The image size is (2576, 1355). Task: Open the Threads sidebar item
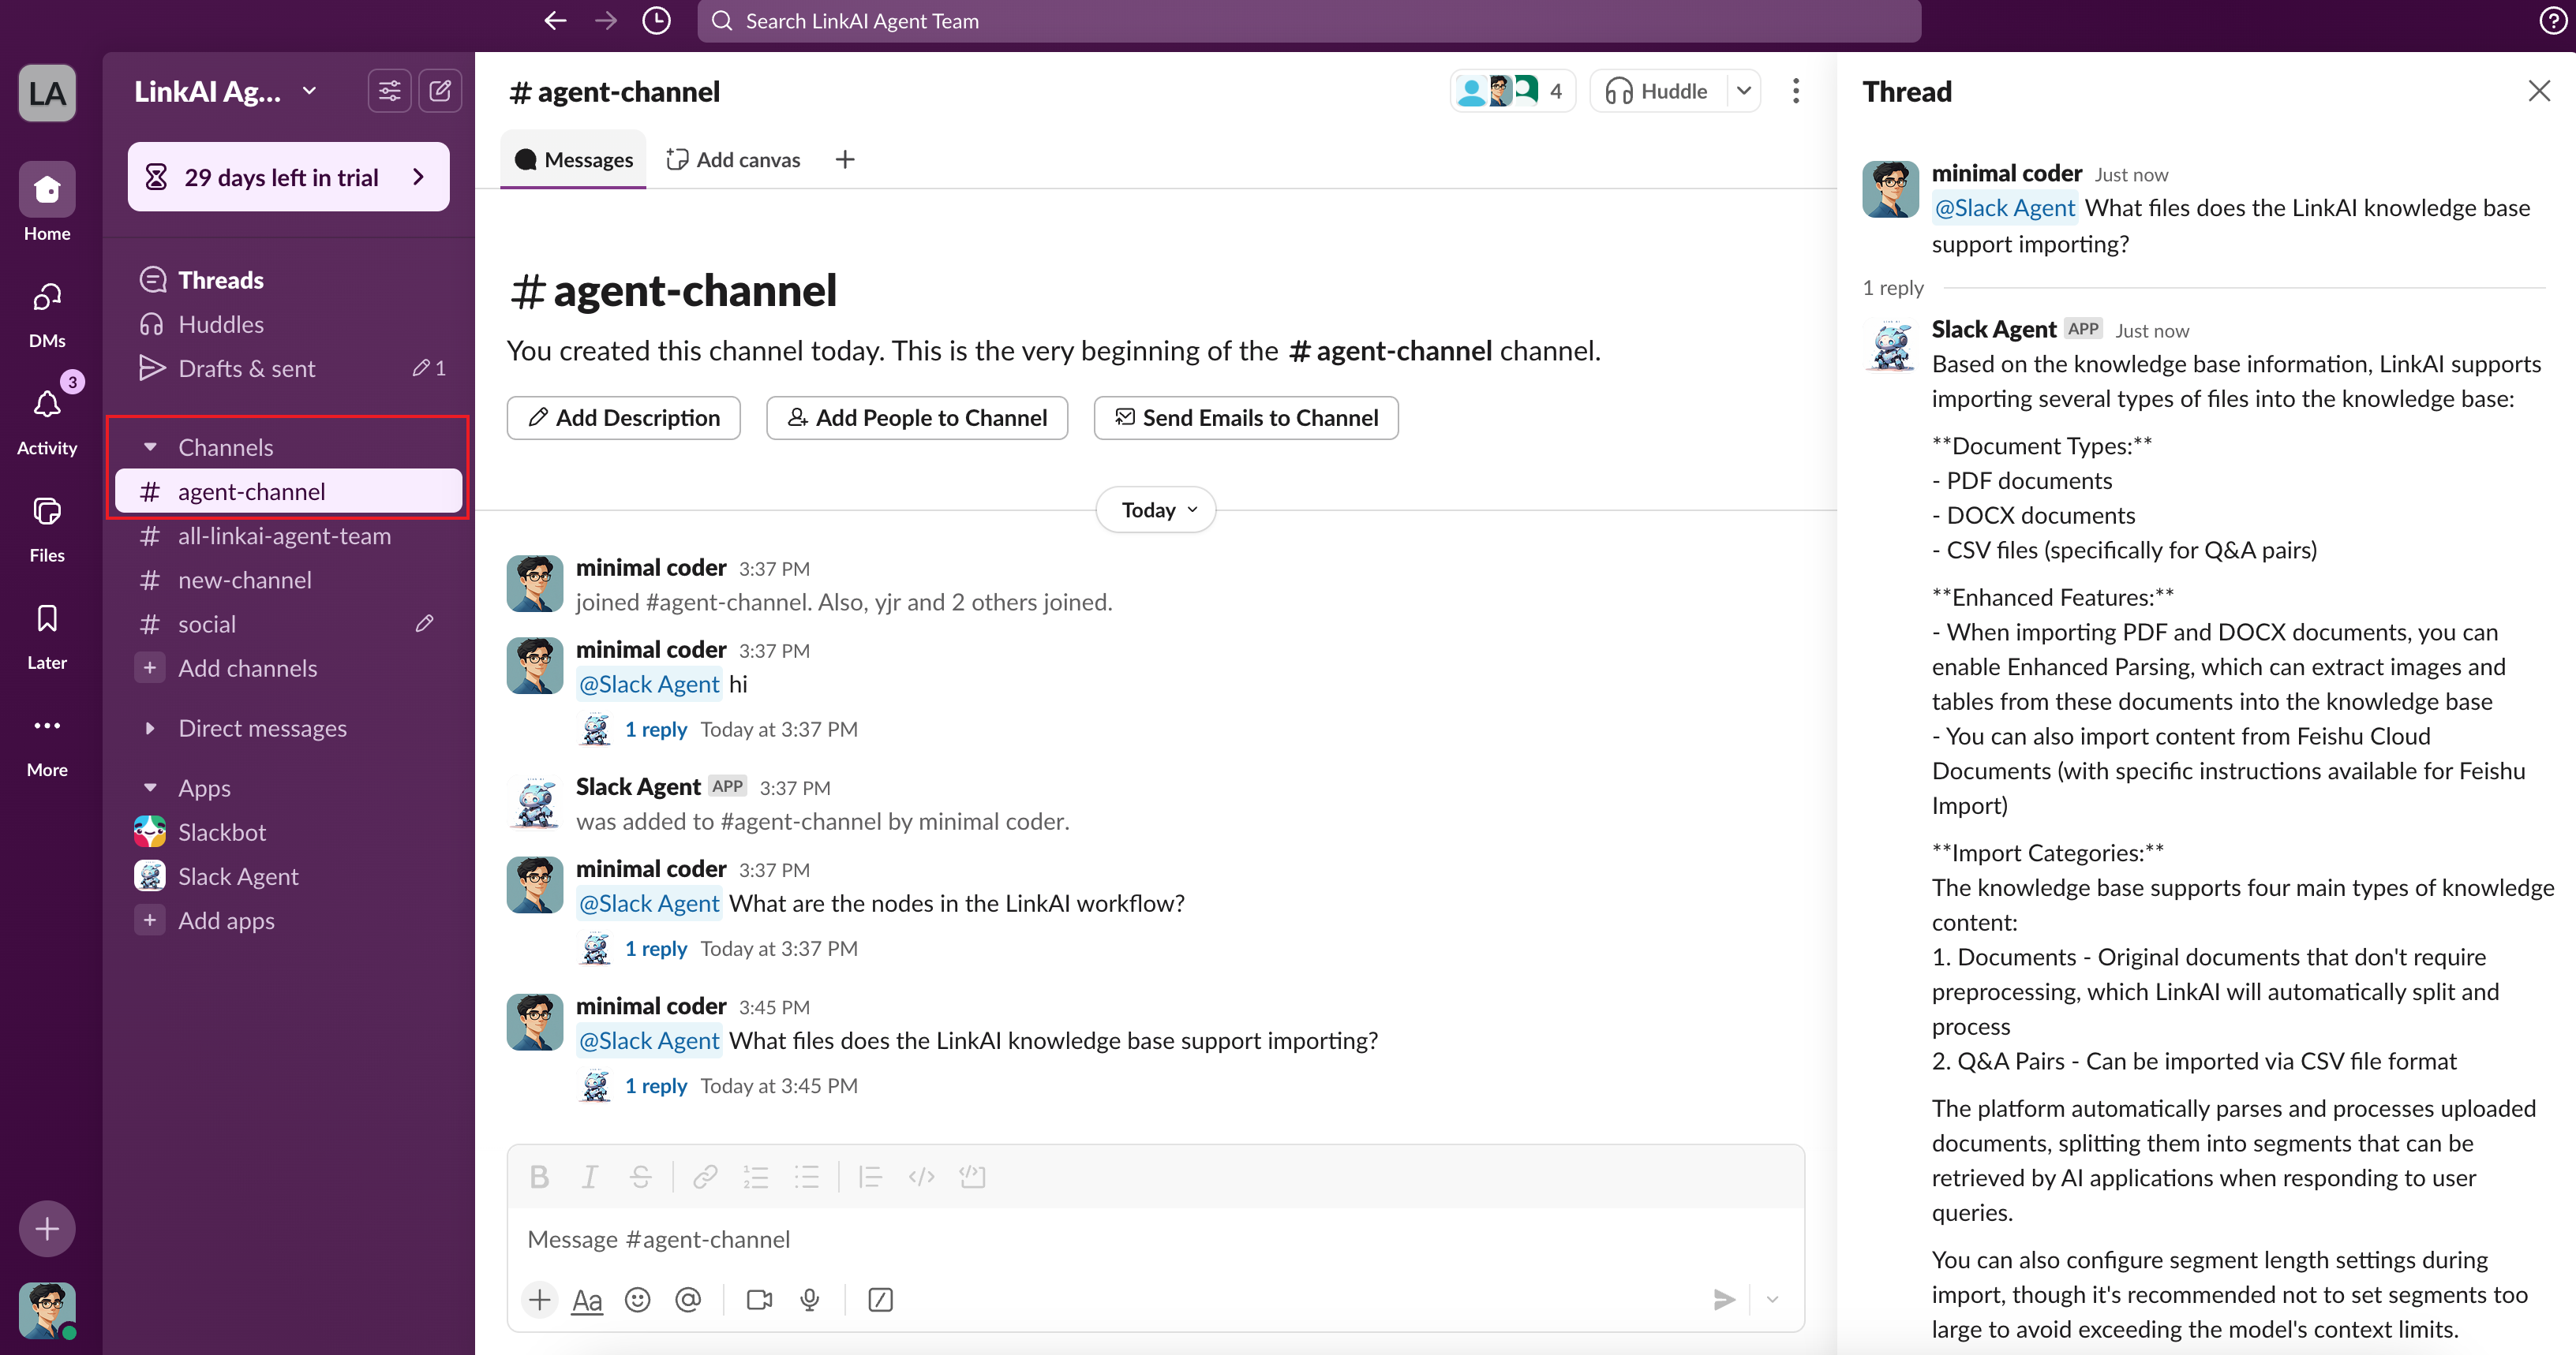click(x=220, y=280)
